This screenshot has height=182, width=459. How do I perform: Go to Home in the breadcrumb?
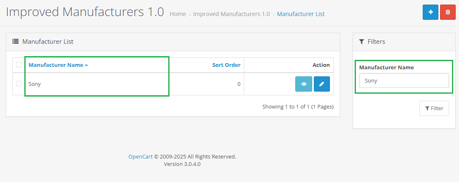pyautogui.click(x=178, y=14)
